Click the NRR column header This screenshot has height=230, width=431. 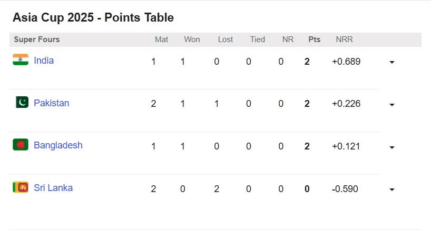(x=344, y=39)
